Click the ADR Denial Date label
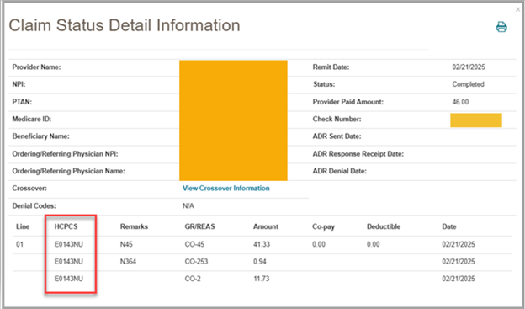This screenshot has height=309, width=525. (340, 171)
